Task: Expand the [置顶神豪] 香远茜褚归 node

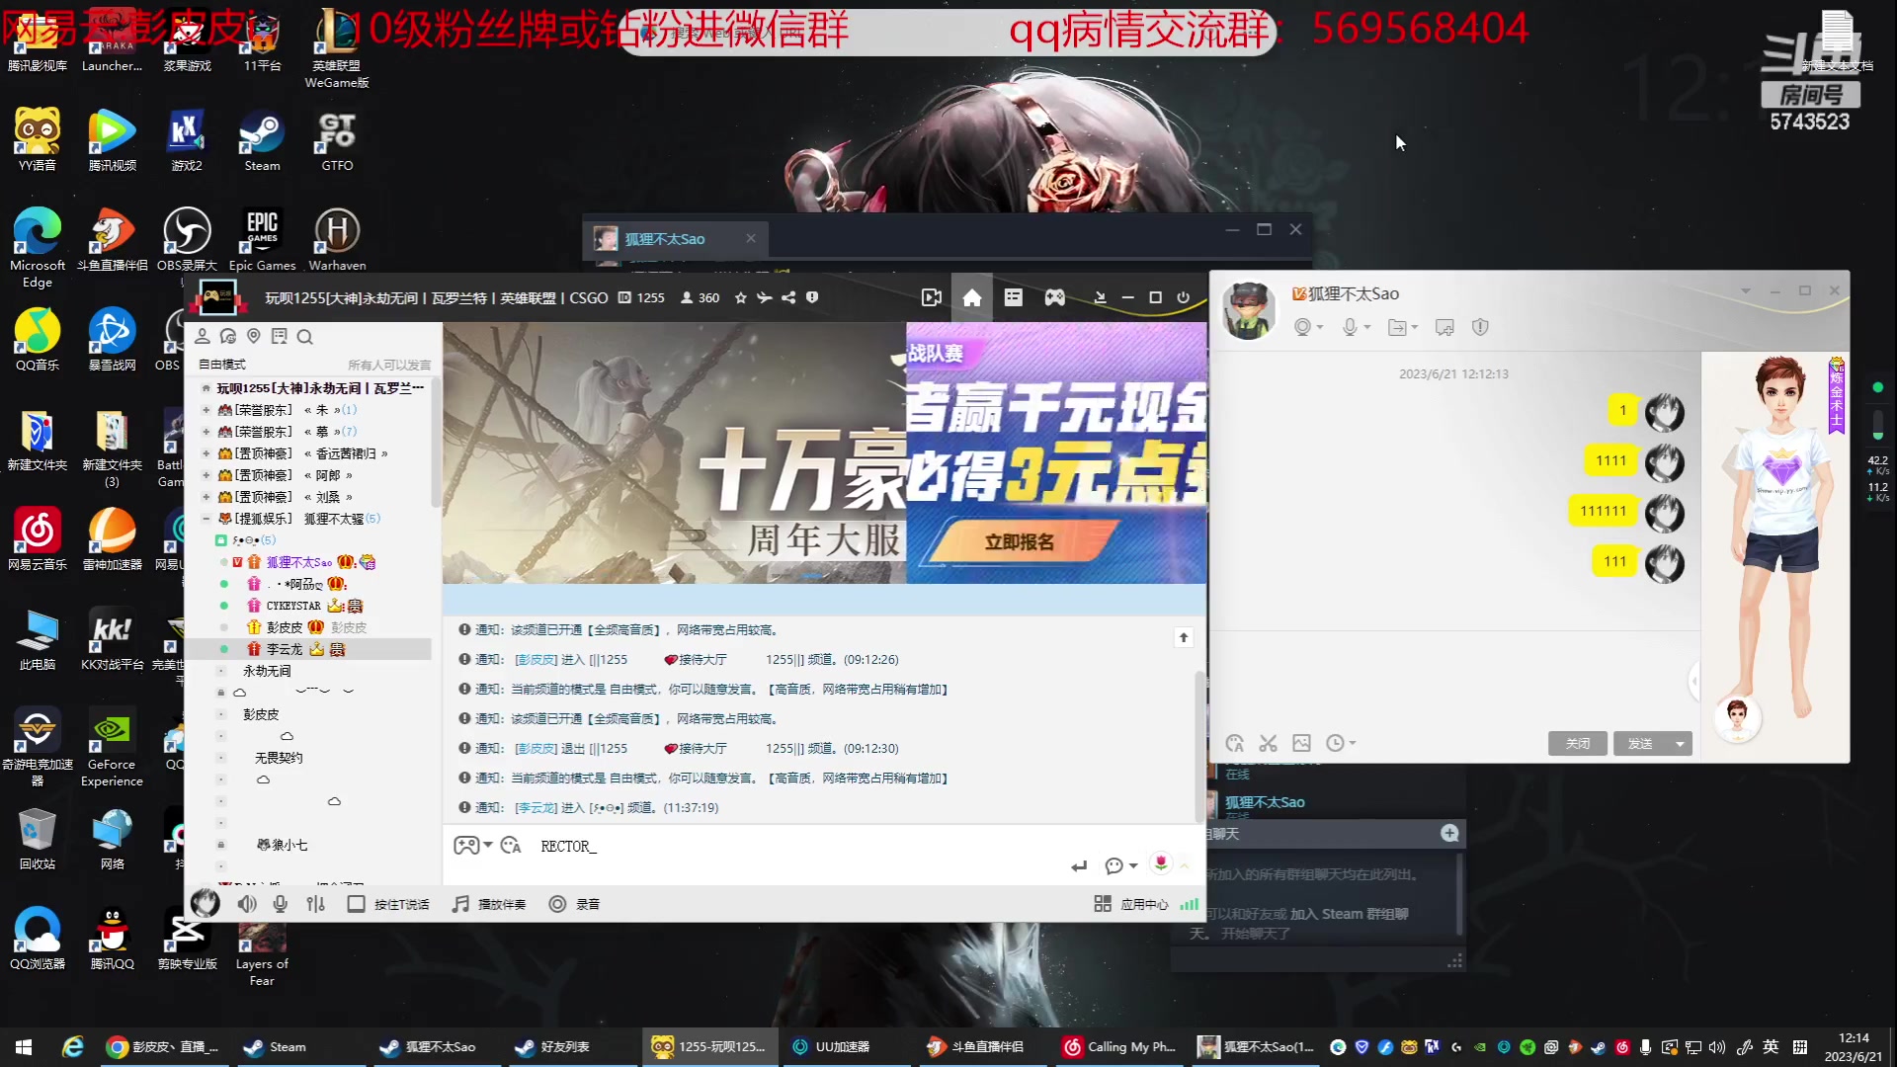Action: click(x=206, y=453)
